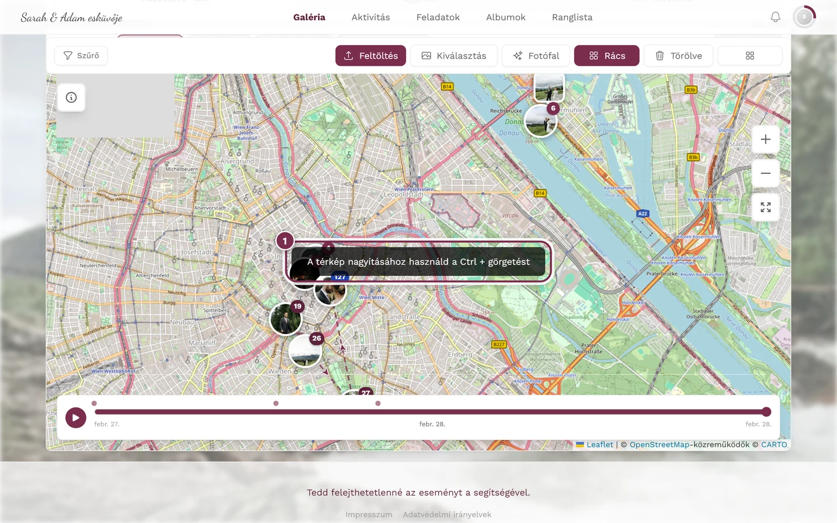Open the notifications bell

775,17
